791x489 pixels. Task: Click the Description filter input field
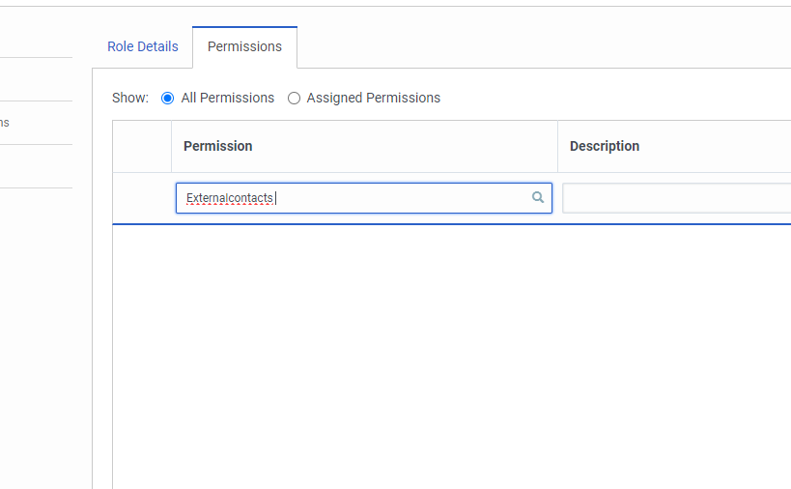pyautogui.click(x=676, y=198)
